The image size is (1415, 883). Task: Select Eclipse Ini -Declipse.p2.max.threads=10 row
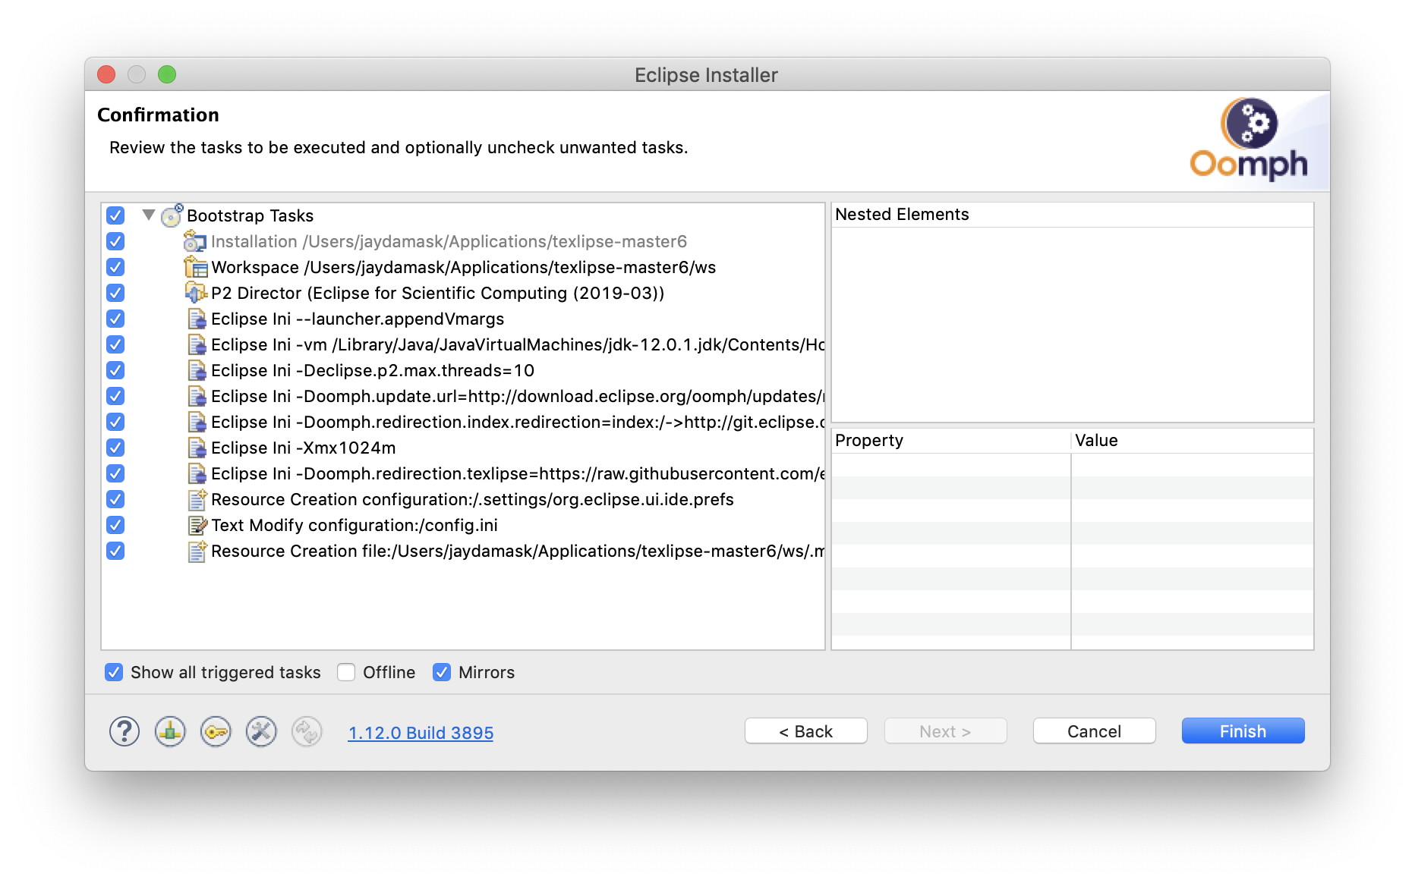click(x=373, y=370)
